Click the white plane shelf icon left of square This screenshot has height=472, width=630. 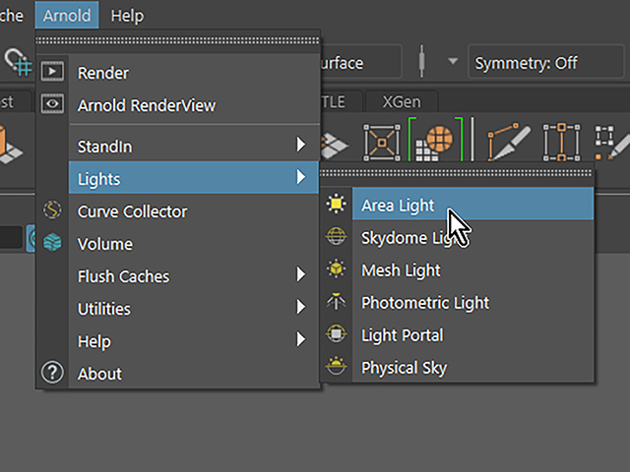point(335,147)
